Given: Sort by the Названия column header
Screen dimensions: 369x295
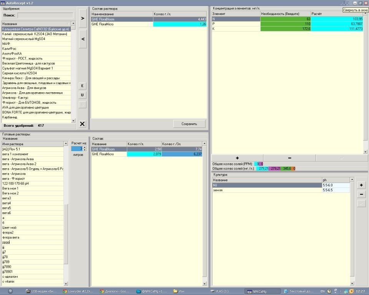Looking at the screenshot, I should point(36,24).
